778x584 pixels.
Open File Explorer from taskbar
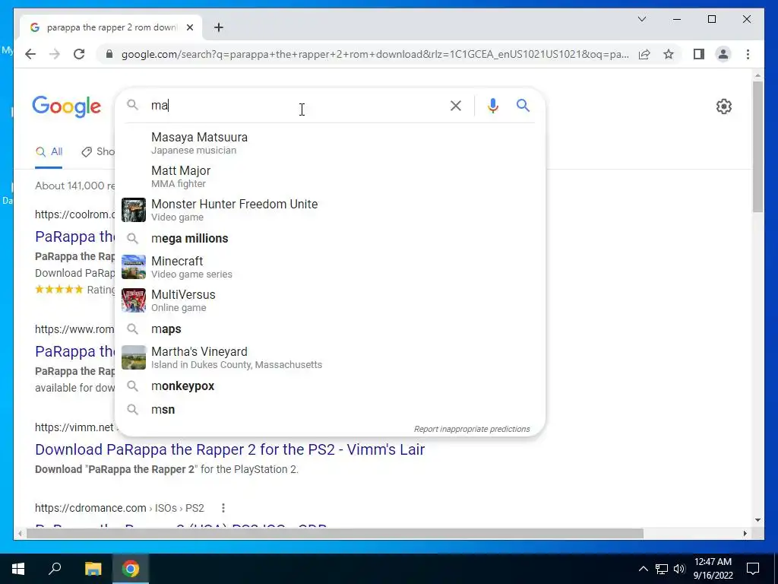click(x=93, y=569)
